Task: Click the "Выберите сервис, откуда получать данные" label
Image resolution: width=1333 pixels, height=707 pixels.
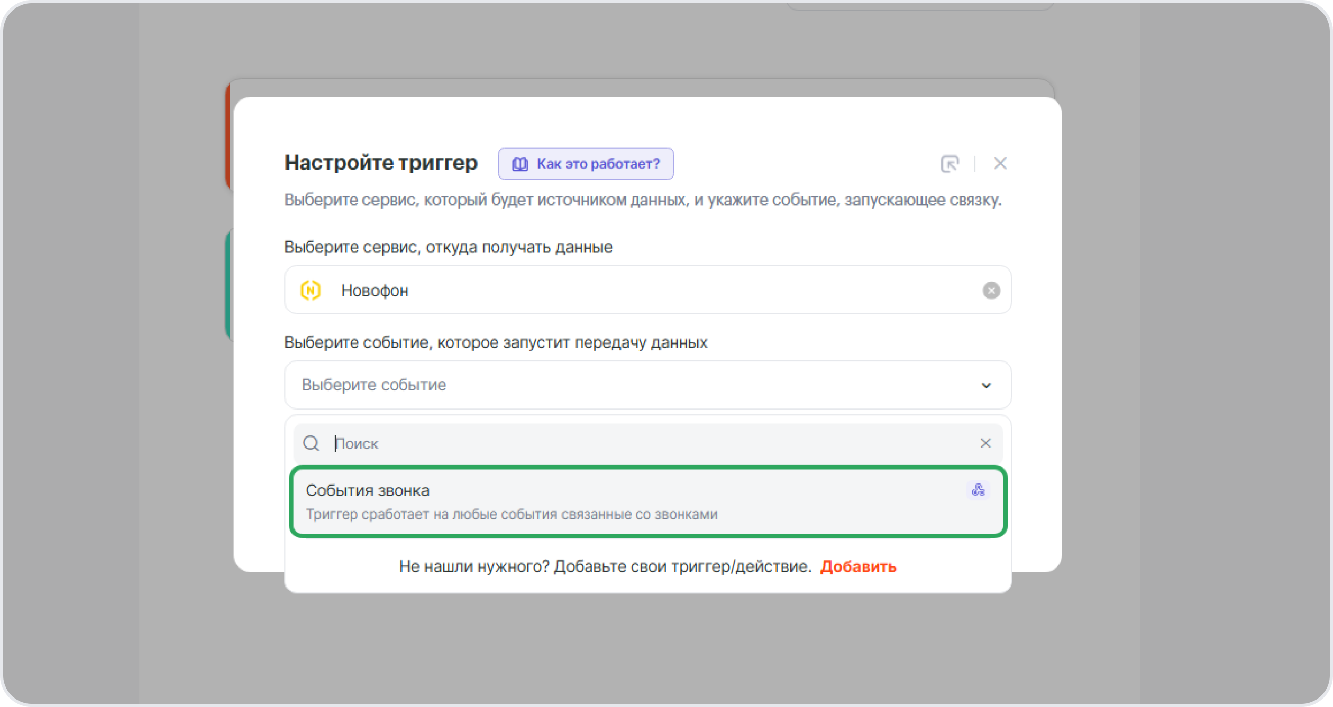Action: (448, 247)
